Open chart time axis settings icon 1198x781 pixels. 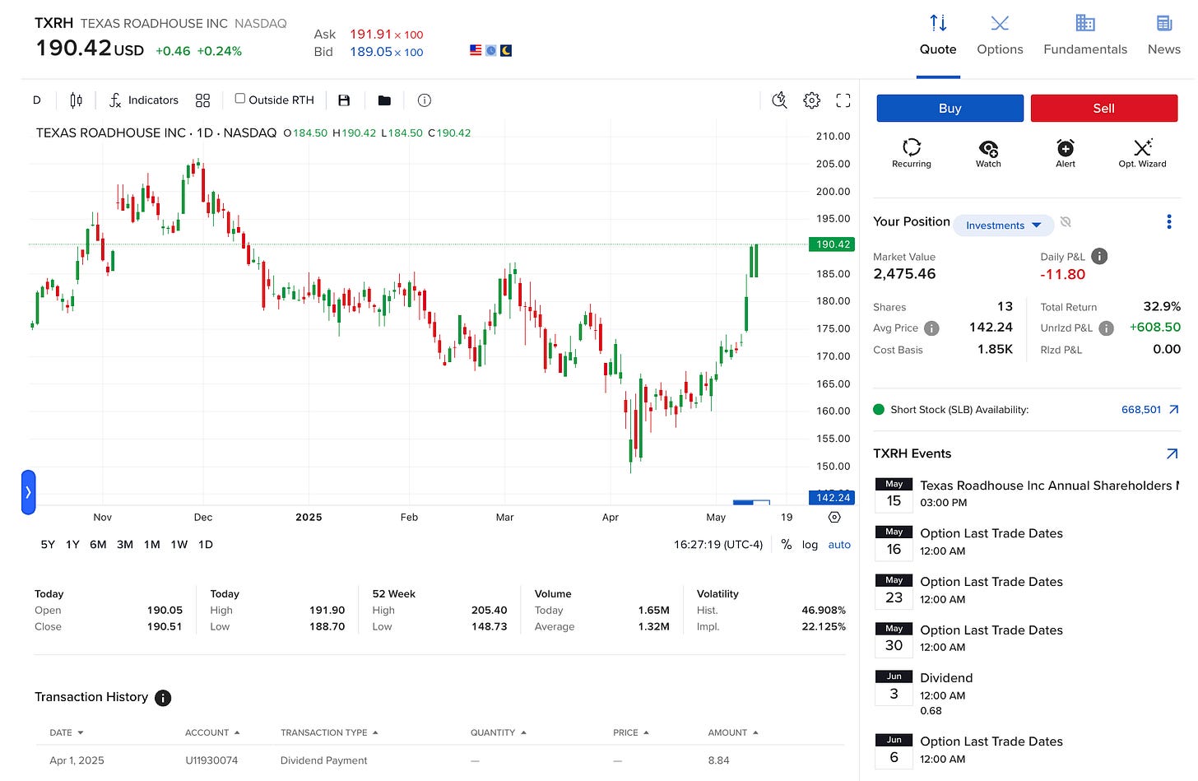click(834, 518)
